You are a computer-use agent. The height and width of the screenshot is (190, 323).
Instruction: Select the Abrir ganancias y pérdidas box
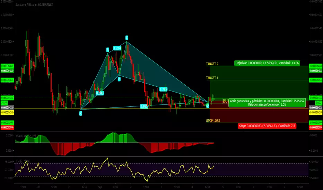[x=267, y=103]
